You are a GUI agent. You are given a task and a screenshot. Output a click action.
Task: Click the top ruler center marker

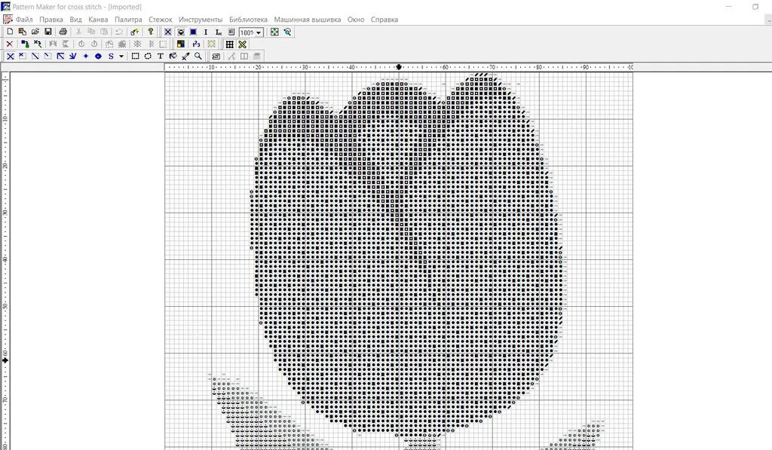(x=399, y=67)
